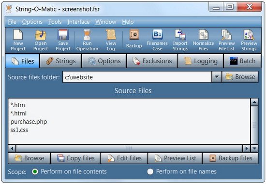Click the vertical scrollbar down arrow

[x=254, y=148]
